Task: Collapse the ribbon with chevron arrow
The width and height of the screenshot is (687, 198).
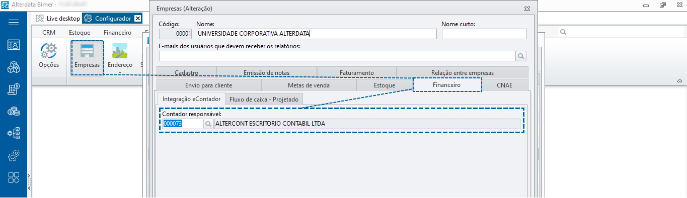Action: pyautogui.click(x=679, y=81)
